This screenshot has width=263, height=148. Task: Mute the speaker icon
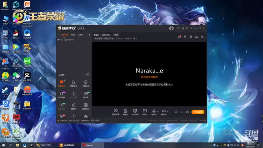[164, 111]
